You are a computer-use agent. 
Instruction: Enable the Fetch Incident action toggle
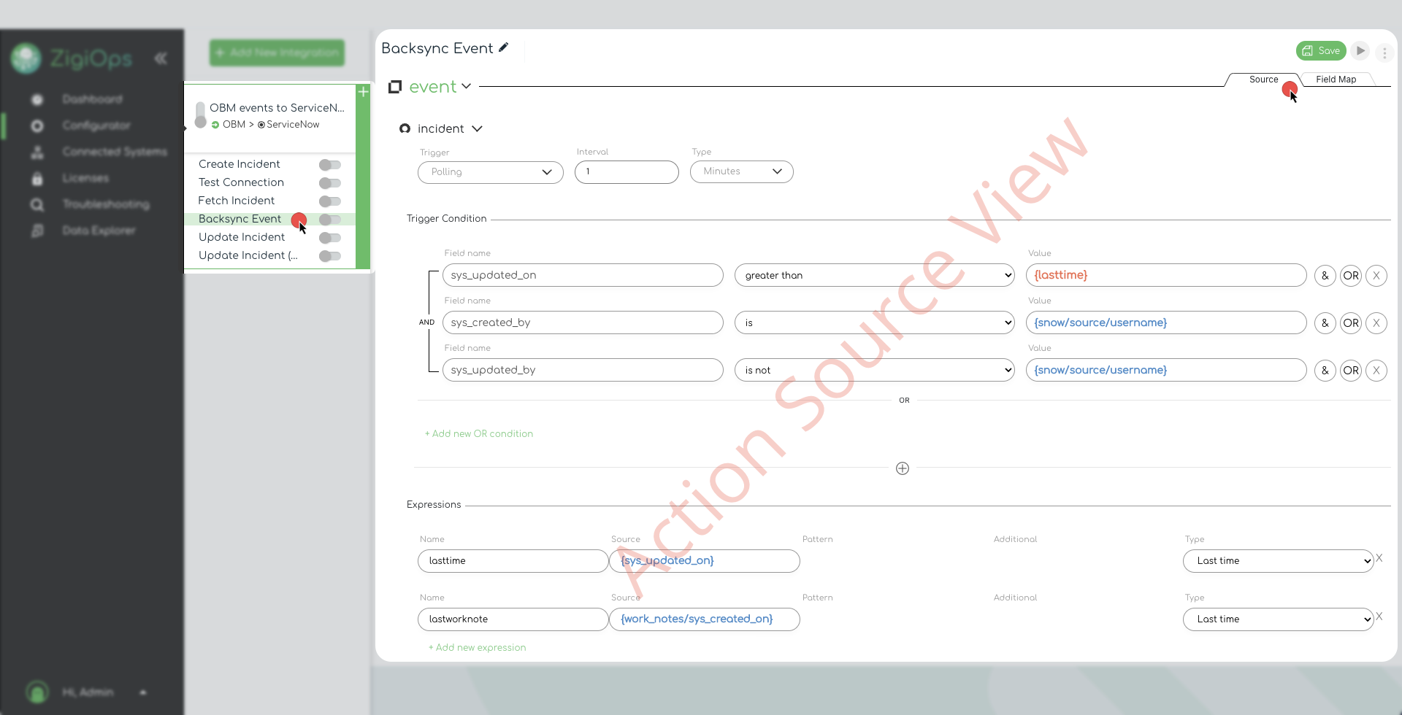tap(330, 201)
